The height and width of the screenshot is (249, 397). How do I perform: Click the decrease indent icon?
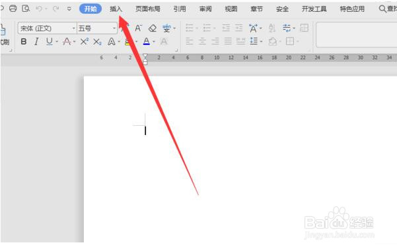(x=226, y=28)
